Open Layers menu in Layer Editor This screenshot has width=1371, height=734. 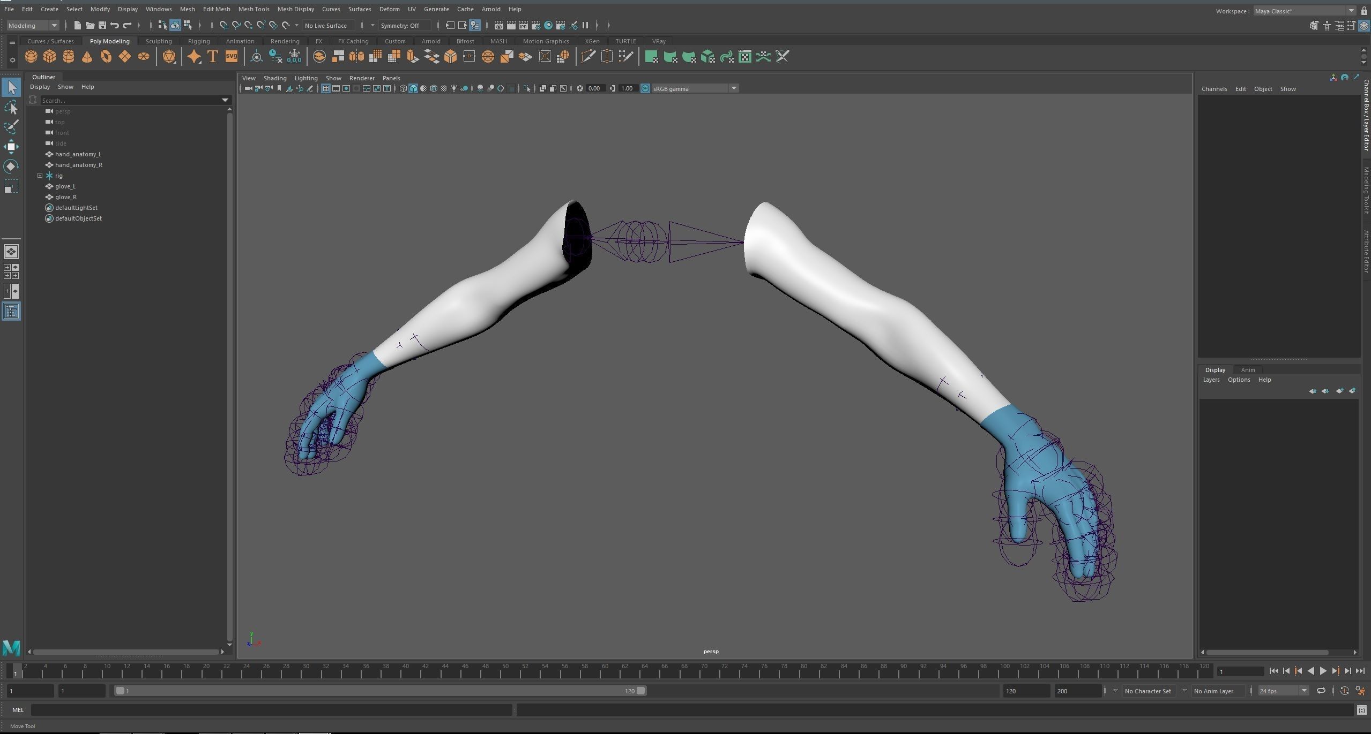[1211, 380]
